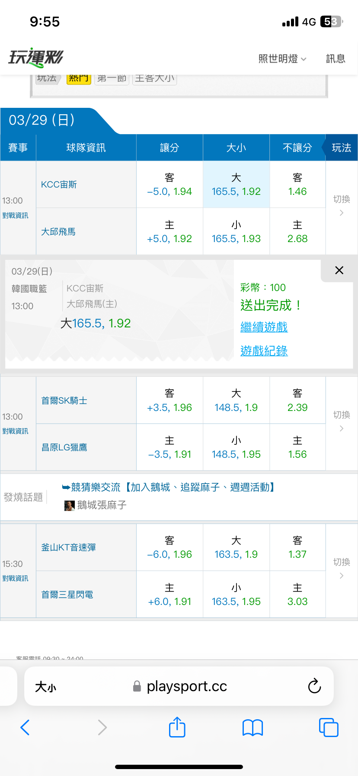Click the 繼續遊戲 link
The image size is (358, 776).
[x=264, y=327]
